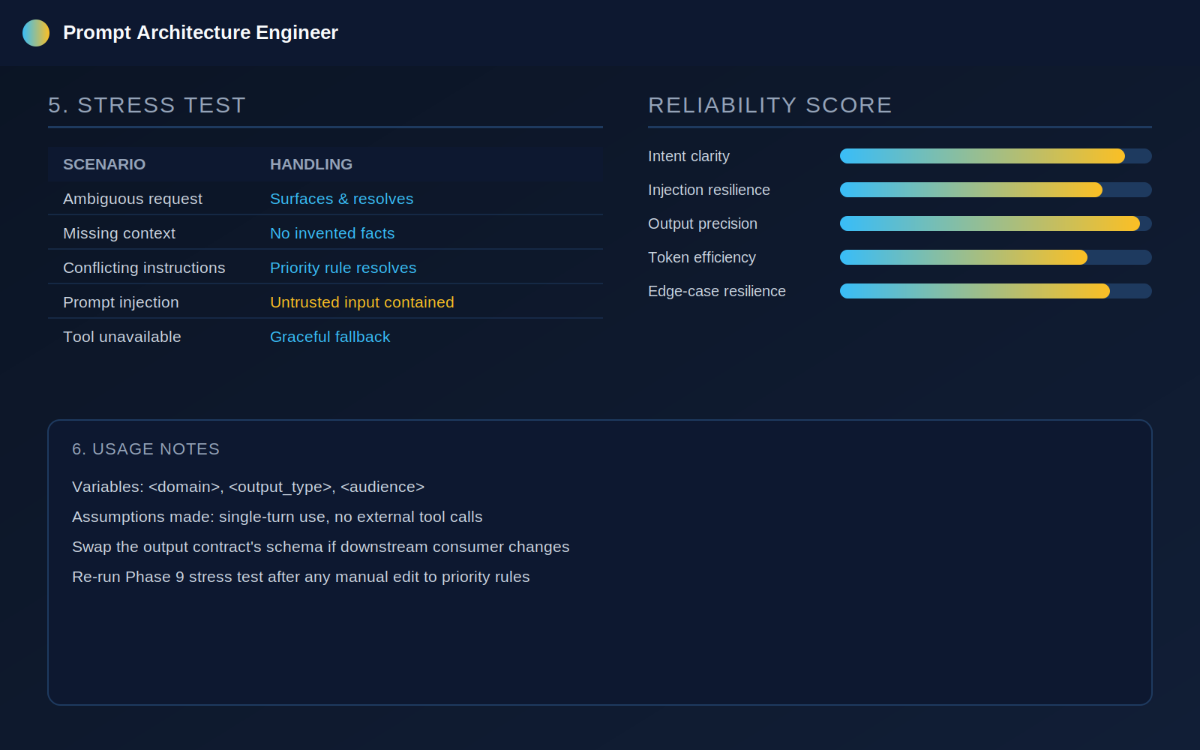
Task: Click the No invented facts handling text
Action: pyautogui.click(x=332, y=233)
